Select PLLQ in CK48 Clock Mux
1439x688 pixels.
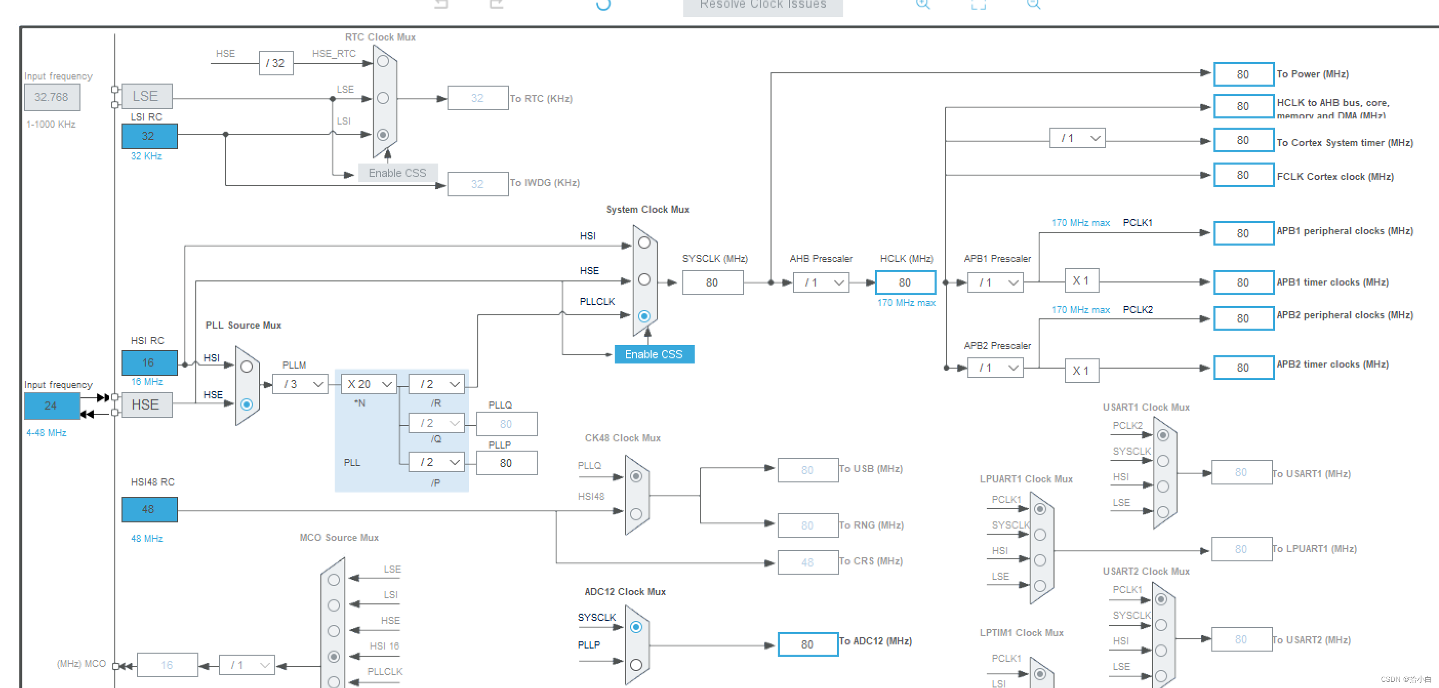[636, 476]
